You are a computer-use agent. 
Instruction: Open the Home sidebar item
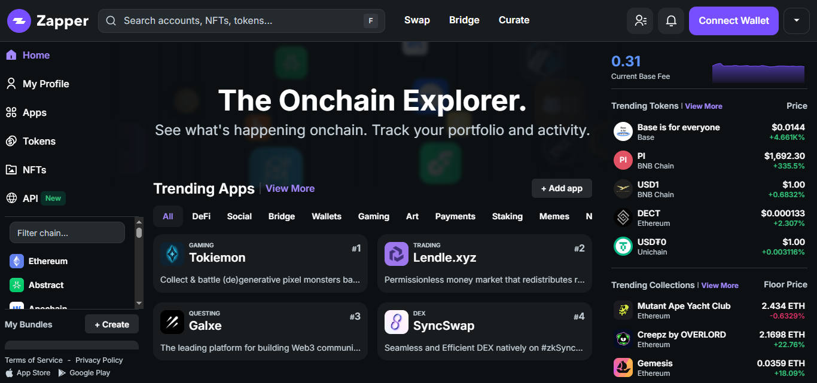pos(28,55)
